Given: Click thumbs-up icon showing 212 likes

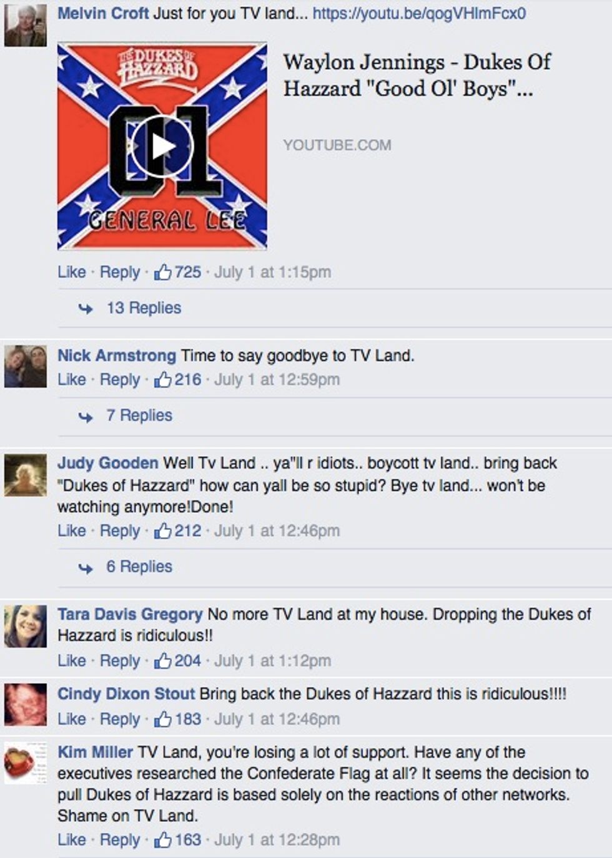Looking at the screenshot, I should pyautogui.click(x=163, y=531).
